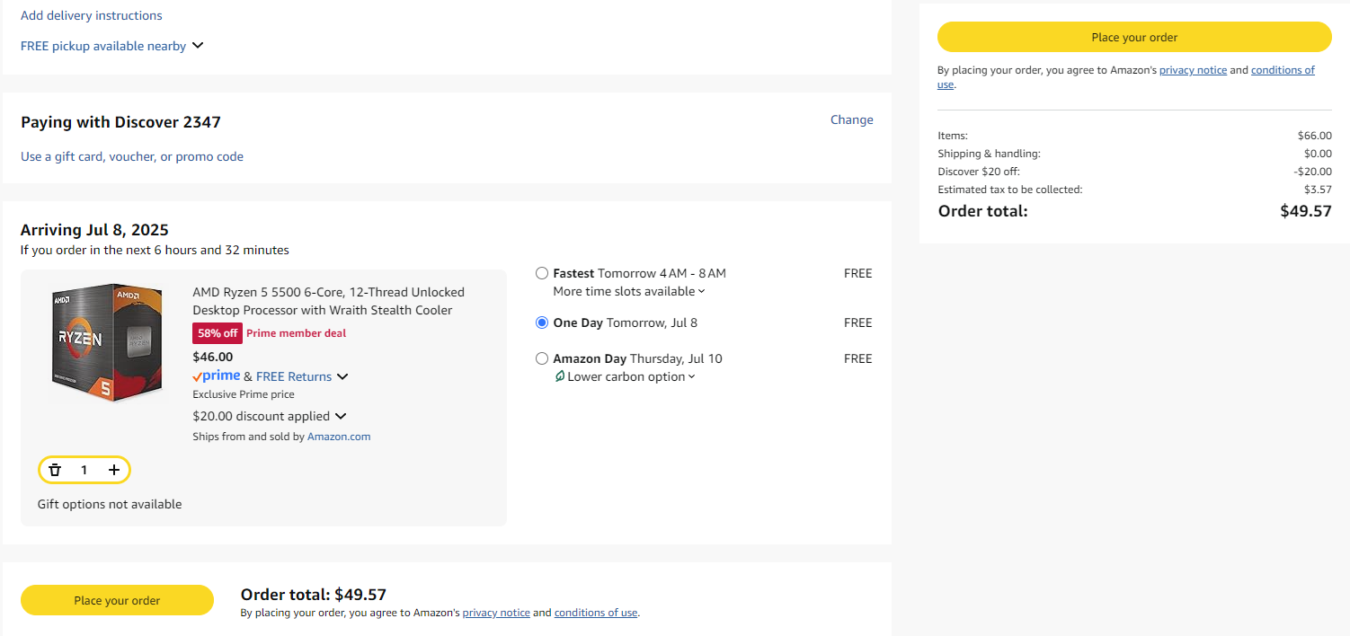Choose Amazon Day Thursday delivery option

[541, 358]
